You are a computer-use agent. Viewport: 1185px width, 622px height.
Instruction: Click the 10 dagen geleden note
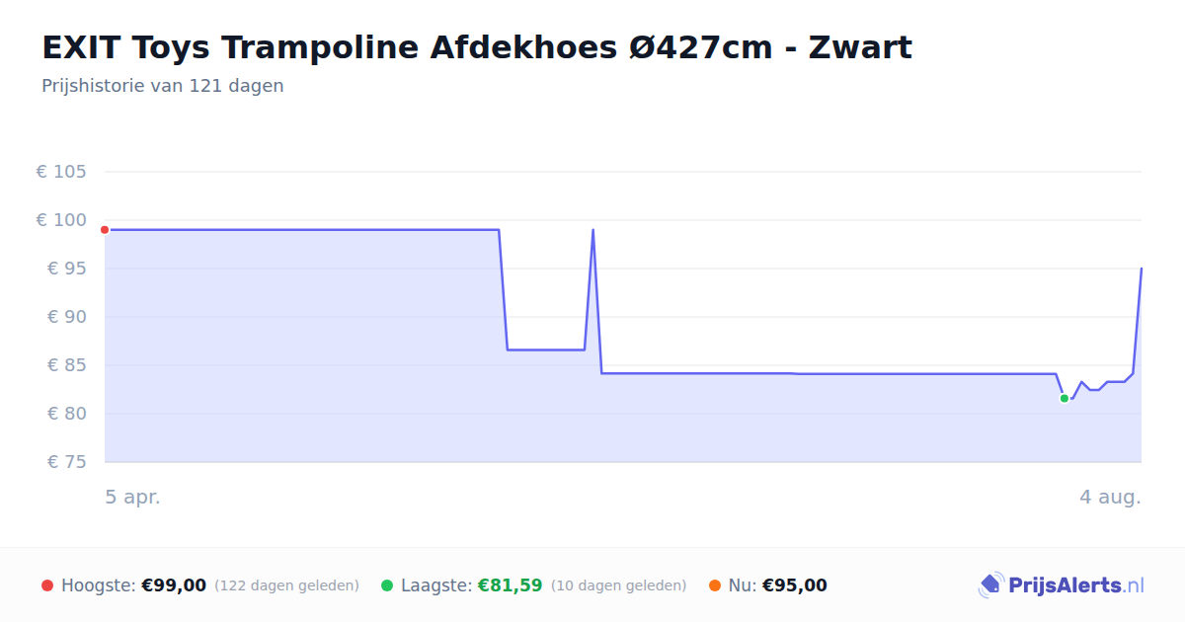[618, 585]
